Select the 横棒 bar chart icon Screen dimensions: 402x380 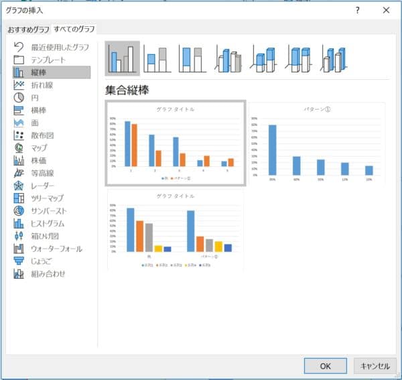[19, 110]
